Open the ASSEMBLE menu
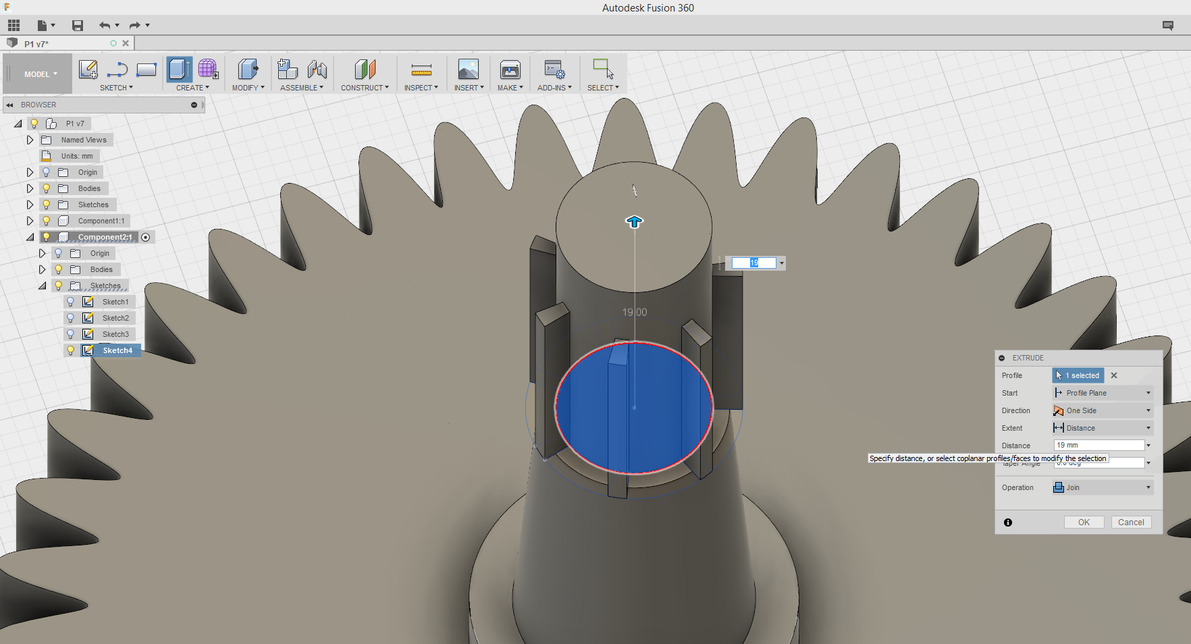The width and height of the screenshot is (1191, 644). (302, 88)
